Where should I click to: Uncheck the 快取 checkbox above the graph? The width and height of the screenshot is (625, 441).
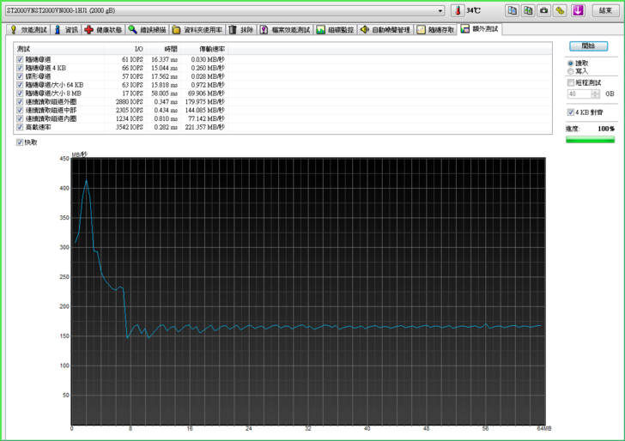tap(20, 142)
